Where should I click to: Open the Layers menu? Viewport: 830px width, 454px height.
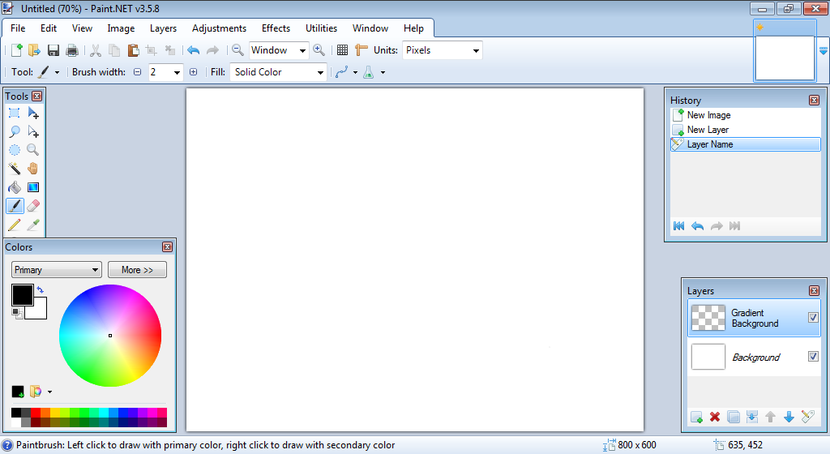163,28
